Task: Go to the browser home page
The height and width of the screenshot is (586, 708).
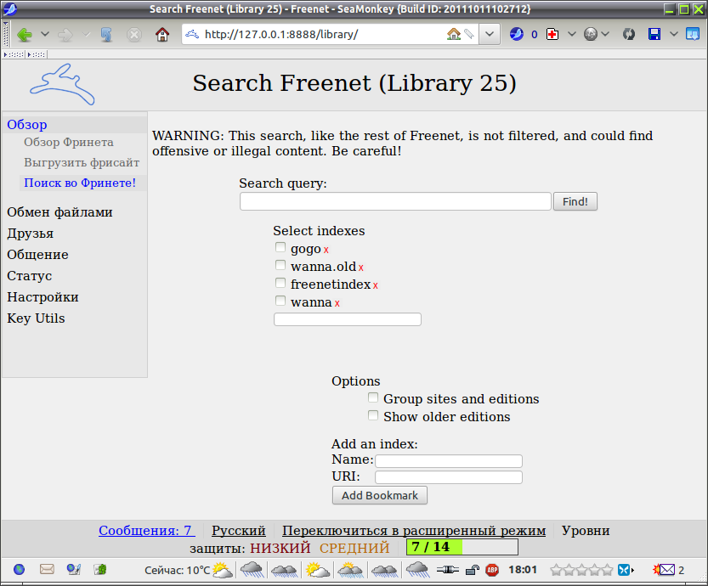Action: pyautogui.click(x=162, y=34)
